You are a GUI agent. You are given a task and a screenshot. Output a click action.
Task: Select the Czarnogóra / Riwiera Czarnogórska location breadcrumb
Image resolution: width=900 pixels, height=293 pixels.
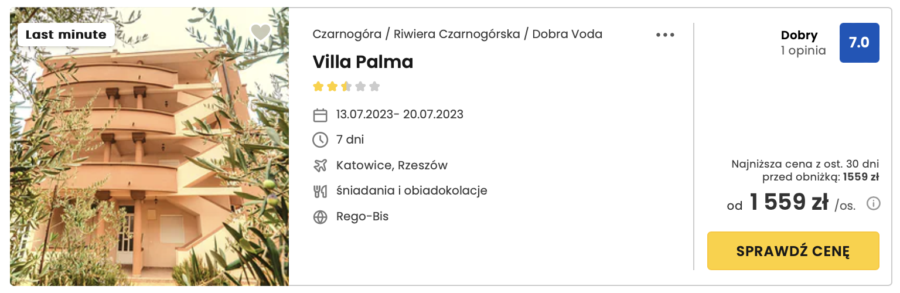coord(416,34)
